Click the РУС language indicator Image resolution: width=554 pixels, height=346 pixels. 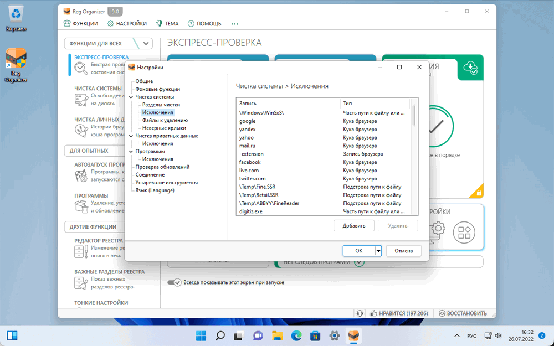point(471,336)
